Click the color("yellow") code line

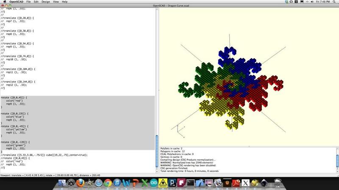pos(17,129)
